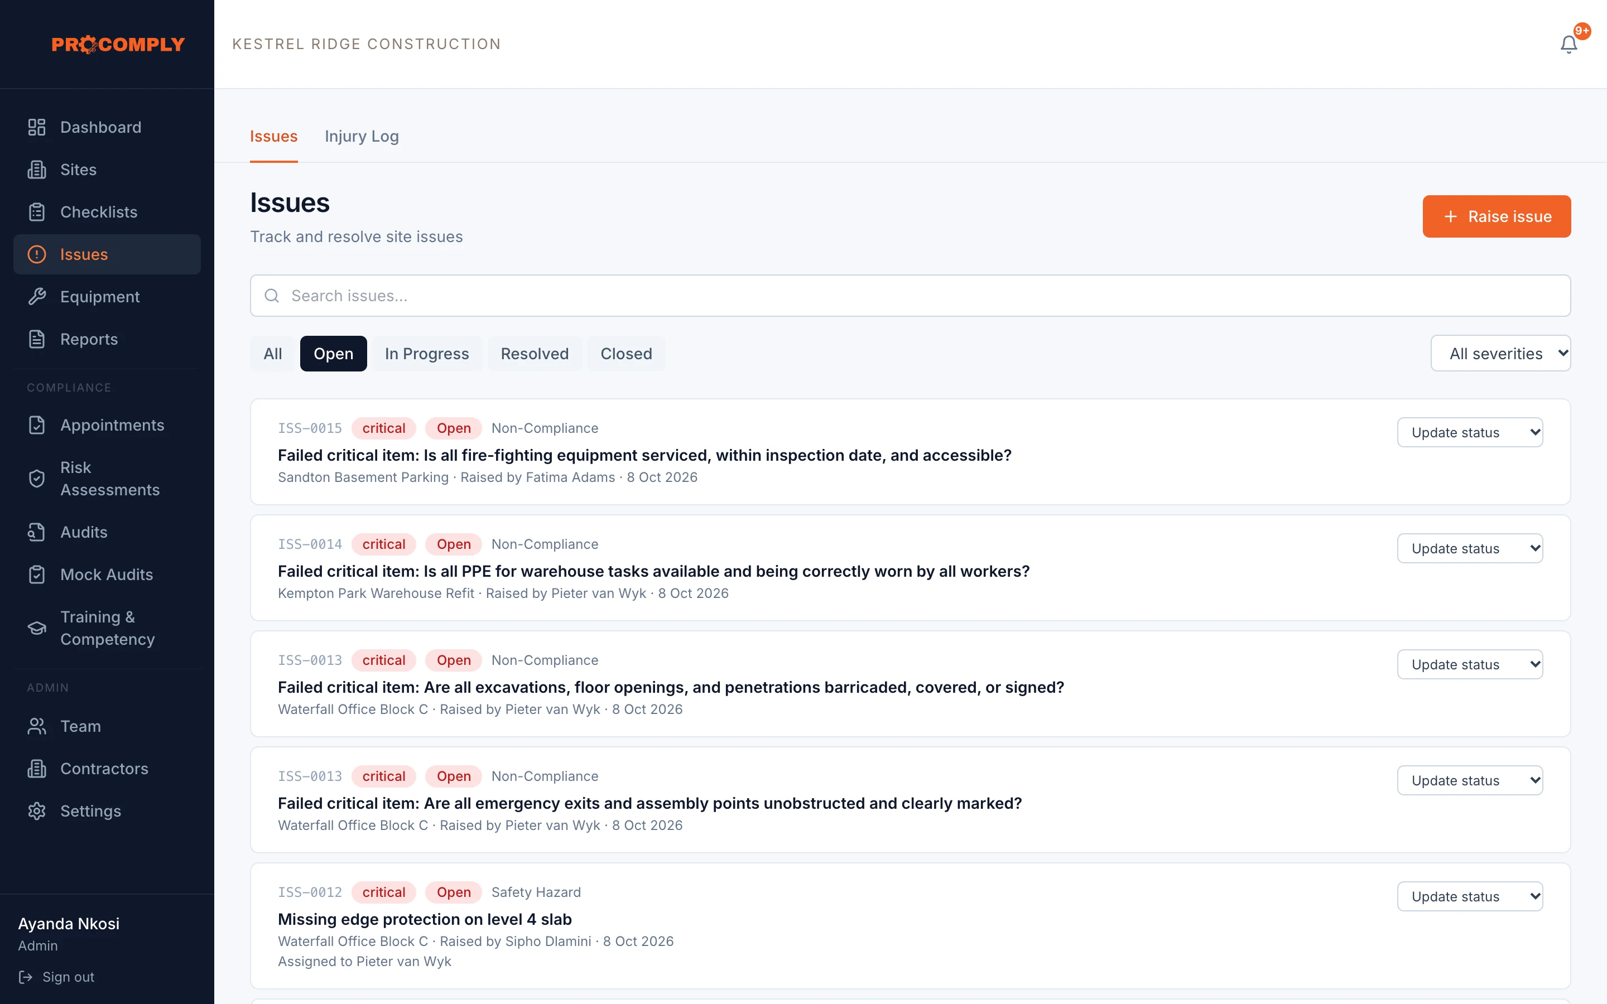Click the Sites building icon
1607x1004 pixels.
click(36, 170)
